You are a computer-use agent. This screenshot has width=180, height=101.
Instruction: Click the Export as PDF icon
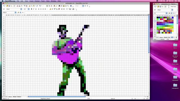pyautogui.click(x=17, y=6)
